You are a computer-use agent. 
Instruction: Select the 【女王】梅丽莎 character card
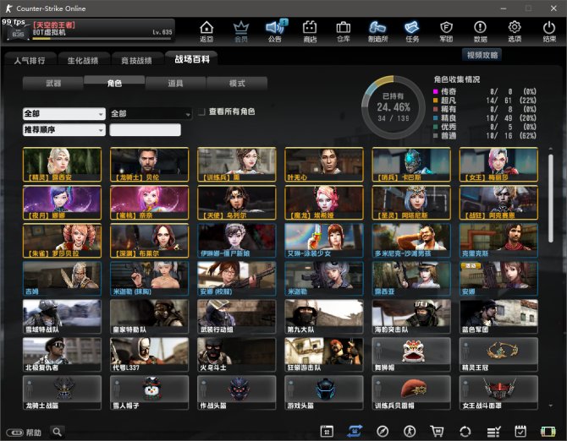[498, 164]
